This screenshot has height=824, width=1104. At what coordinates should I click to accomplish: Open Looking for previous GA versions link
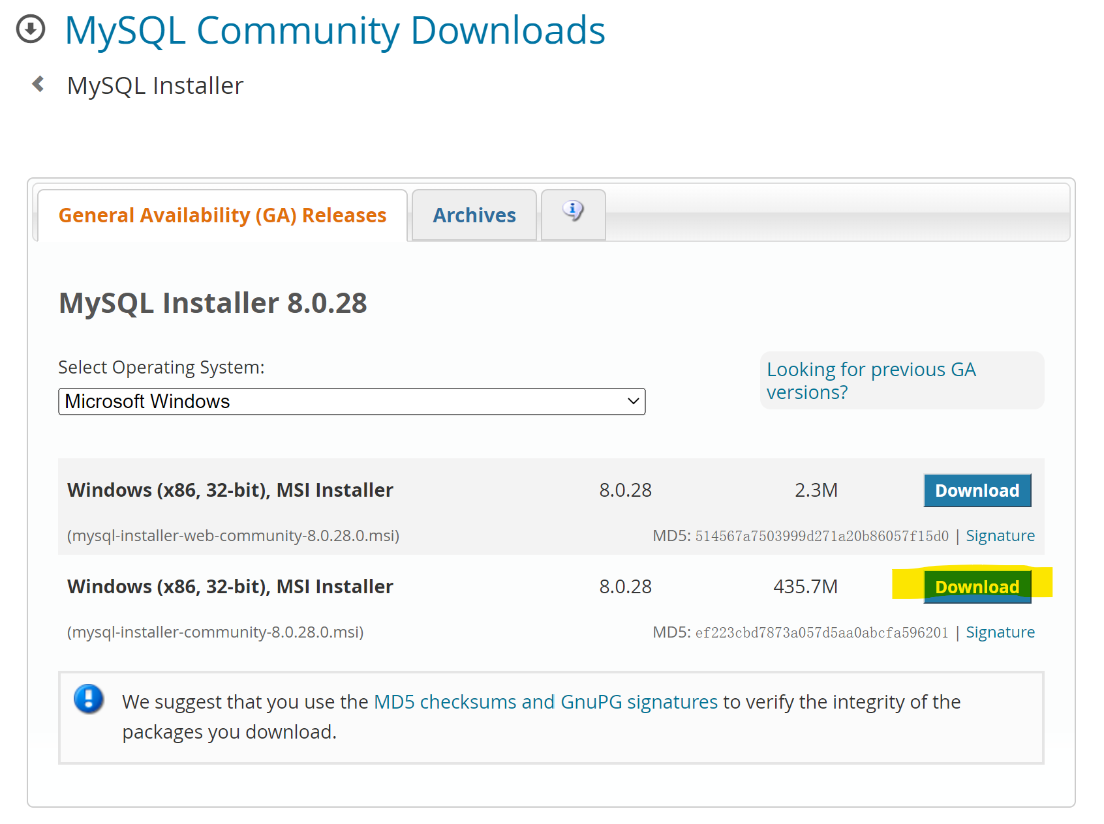click(x=870, y=381)
